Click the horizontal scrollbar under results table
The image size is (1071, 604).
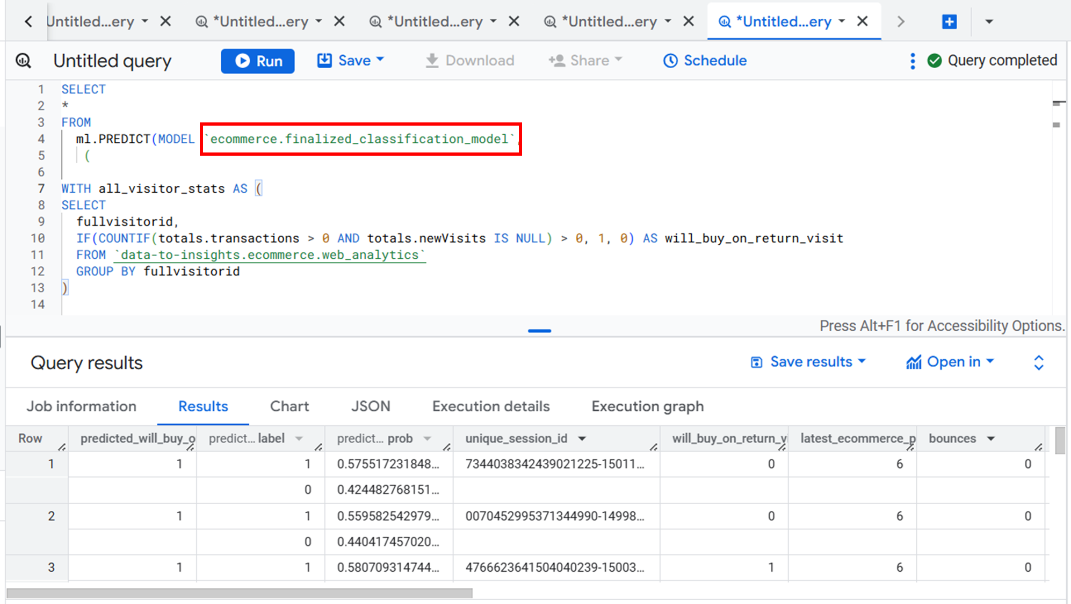coord(240,593)
